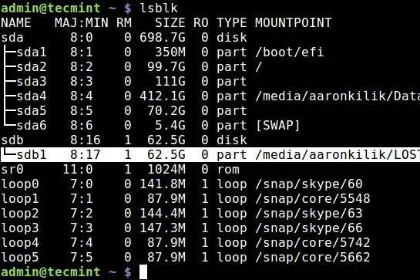Viewport: 420px width, 280px height.
Task: Click the /boot/efi mountpoint
Action: [290, 52]
